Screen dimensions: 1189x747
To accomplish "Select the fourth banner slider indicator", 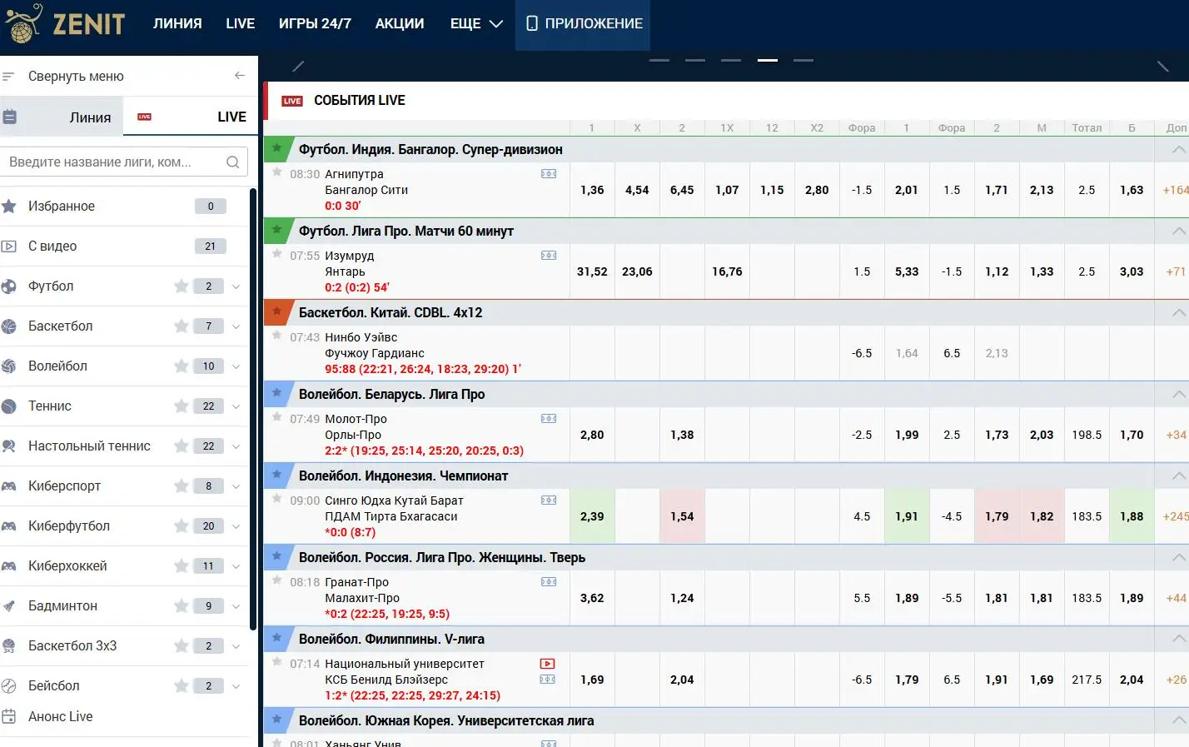I will tap(767, 61).
